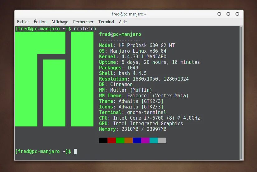Image resolution: width=257 pixels, height=172 pixels.
Task: Click the orange-brown color block
Action: (128, 140)
